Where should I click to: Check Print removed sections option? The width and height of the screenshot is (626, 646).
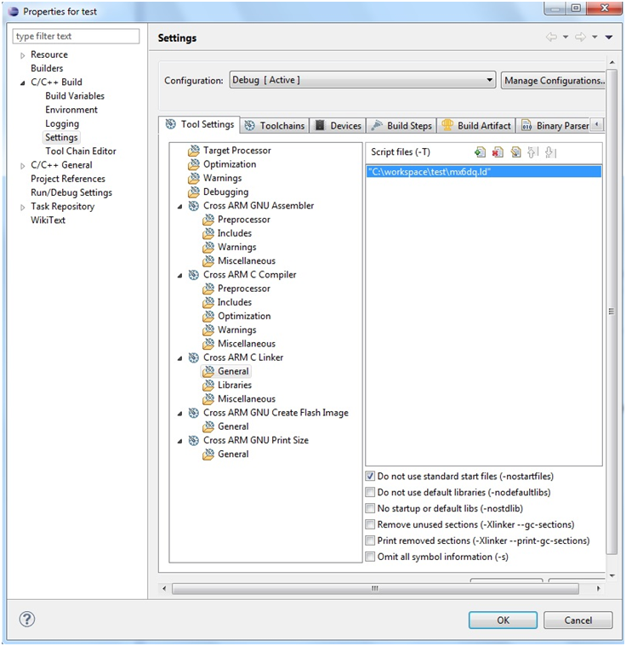(x=370, y=540)
